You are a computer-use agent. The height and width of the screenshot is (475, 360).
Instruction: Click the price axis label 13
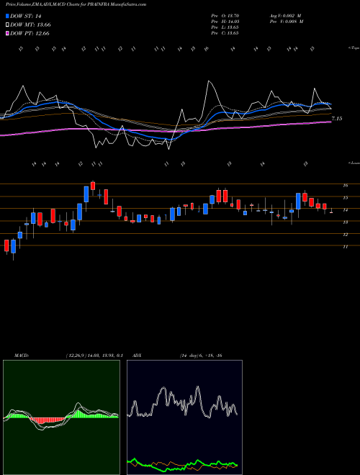click(x=346, y=222)
